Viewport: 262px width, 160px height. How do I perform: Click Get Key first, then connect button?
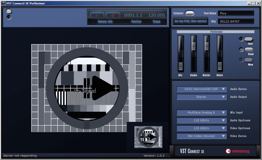[191, 21]
